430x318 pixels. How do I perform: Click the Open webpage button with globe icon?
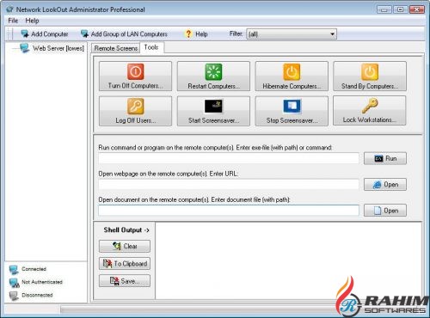pos(385,185)
